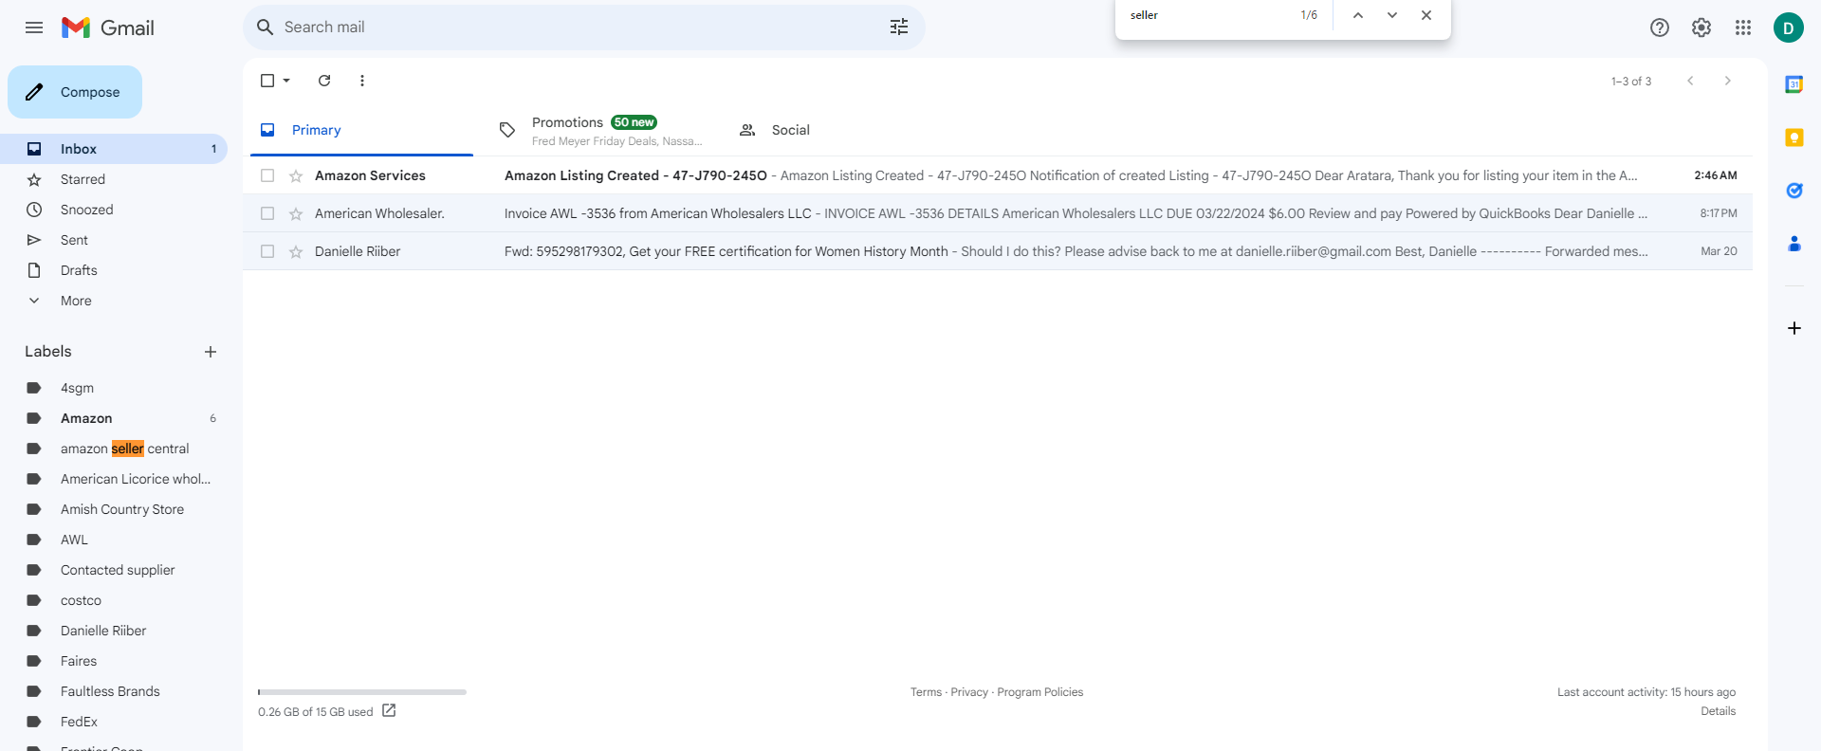1821x751 pixels.
Task: Tick the American Wholesaler email checkbox
Action: (x=267, y=213)
